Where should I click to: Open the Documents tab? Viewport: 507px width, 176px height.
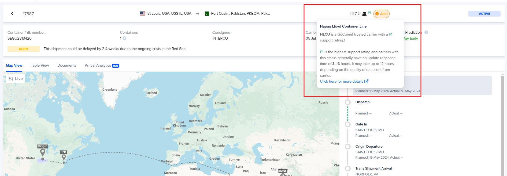(x=67, y=66)
